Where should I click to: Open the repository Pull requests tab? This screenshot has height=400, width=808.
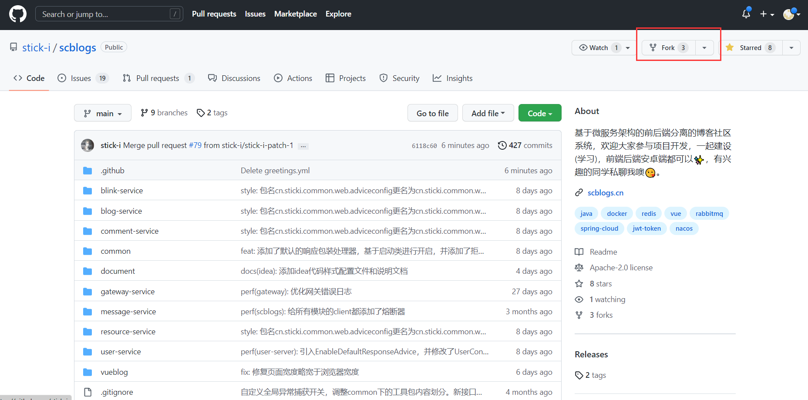click(158, 78)
